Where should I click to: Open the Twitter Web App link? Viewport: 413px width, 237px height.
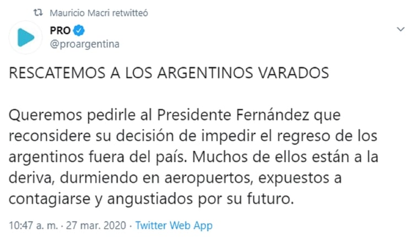coord(174,225)
